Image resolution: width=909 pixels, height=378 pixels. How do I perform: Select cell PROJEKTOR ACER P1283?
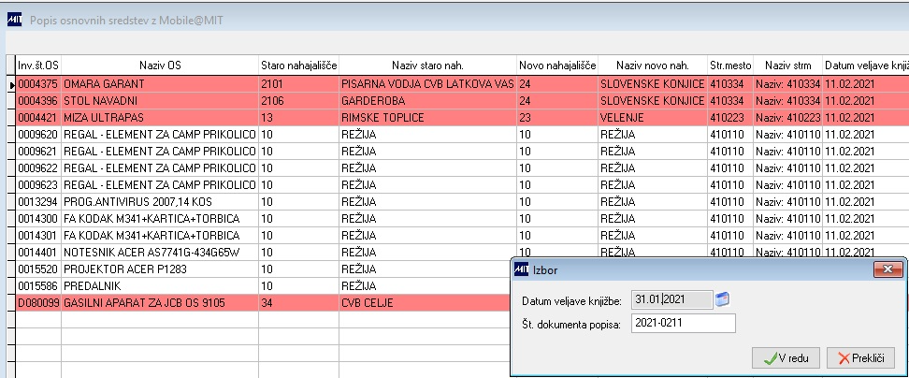tap(160, 269)
